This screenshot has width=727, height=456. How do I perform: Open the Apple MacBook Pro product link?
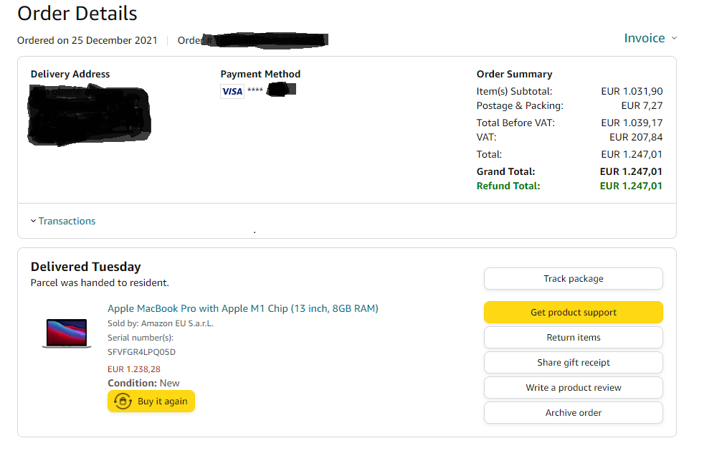click(x=242, y=309)
